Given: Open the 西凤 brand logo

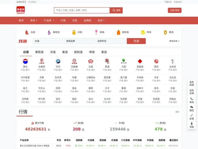Looking at the screenshot, I should 156,61.
